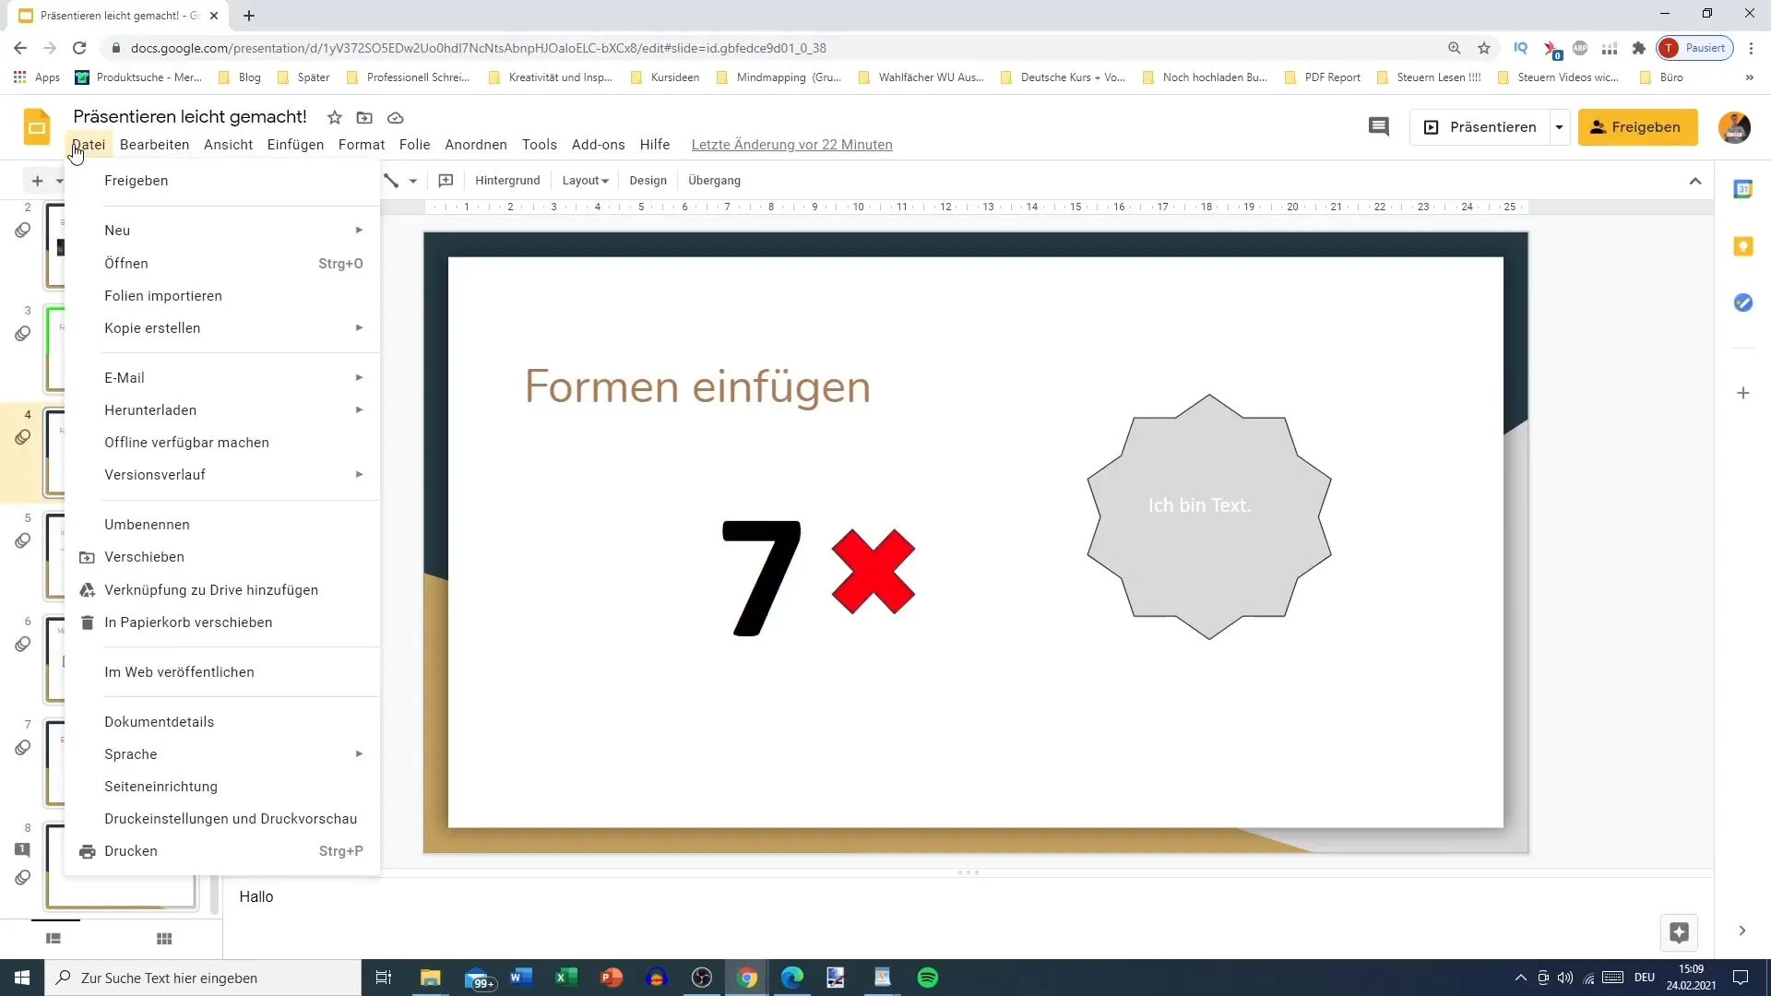The image size is (1771, 996).
Task: Select Seiteneinrichtung from Datei menu
Action: 160,787
